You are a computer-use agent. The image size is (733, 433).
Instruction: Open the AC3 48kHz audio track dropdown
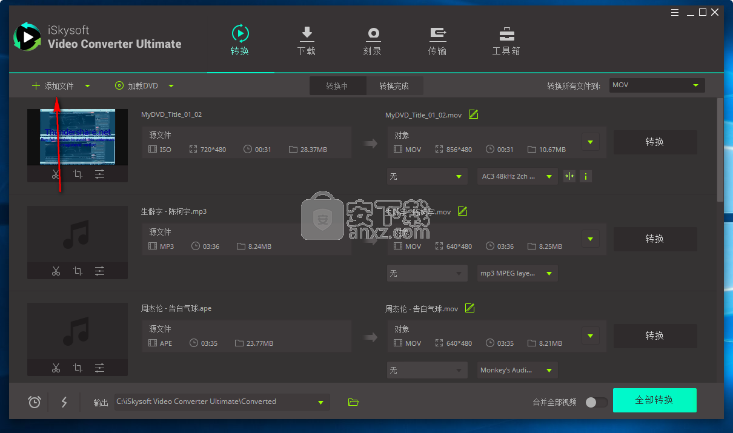coord(517,177)
